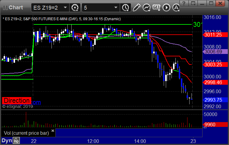Click the red 3011.25 price marker
This screenshot has height=145, width=229.
coord(215,35)
